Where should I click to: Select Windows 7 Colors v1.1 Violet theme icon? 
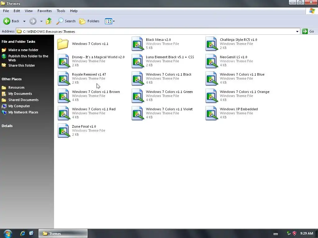pos(138,113)
